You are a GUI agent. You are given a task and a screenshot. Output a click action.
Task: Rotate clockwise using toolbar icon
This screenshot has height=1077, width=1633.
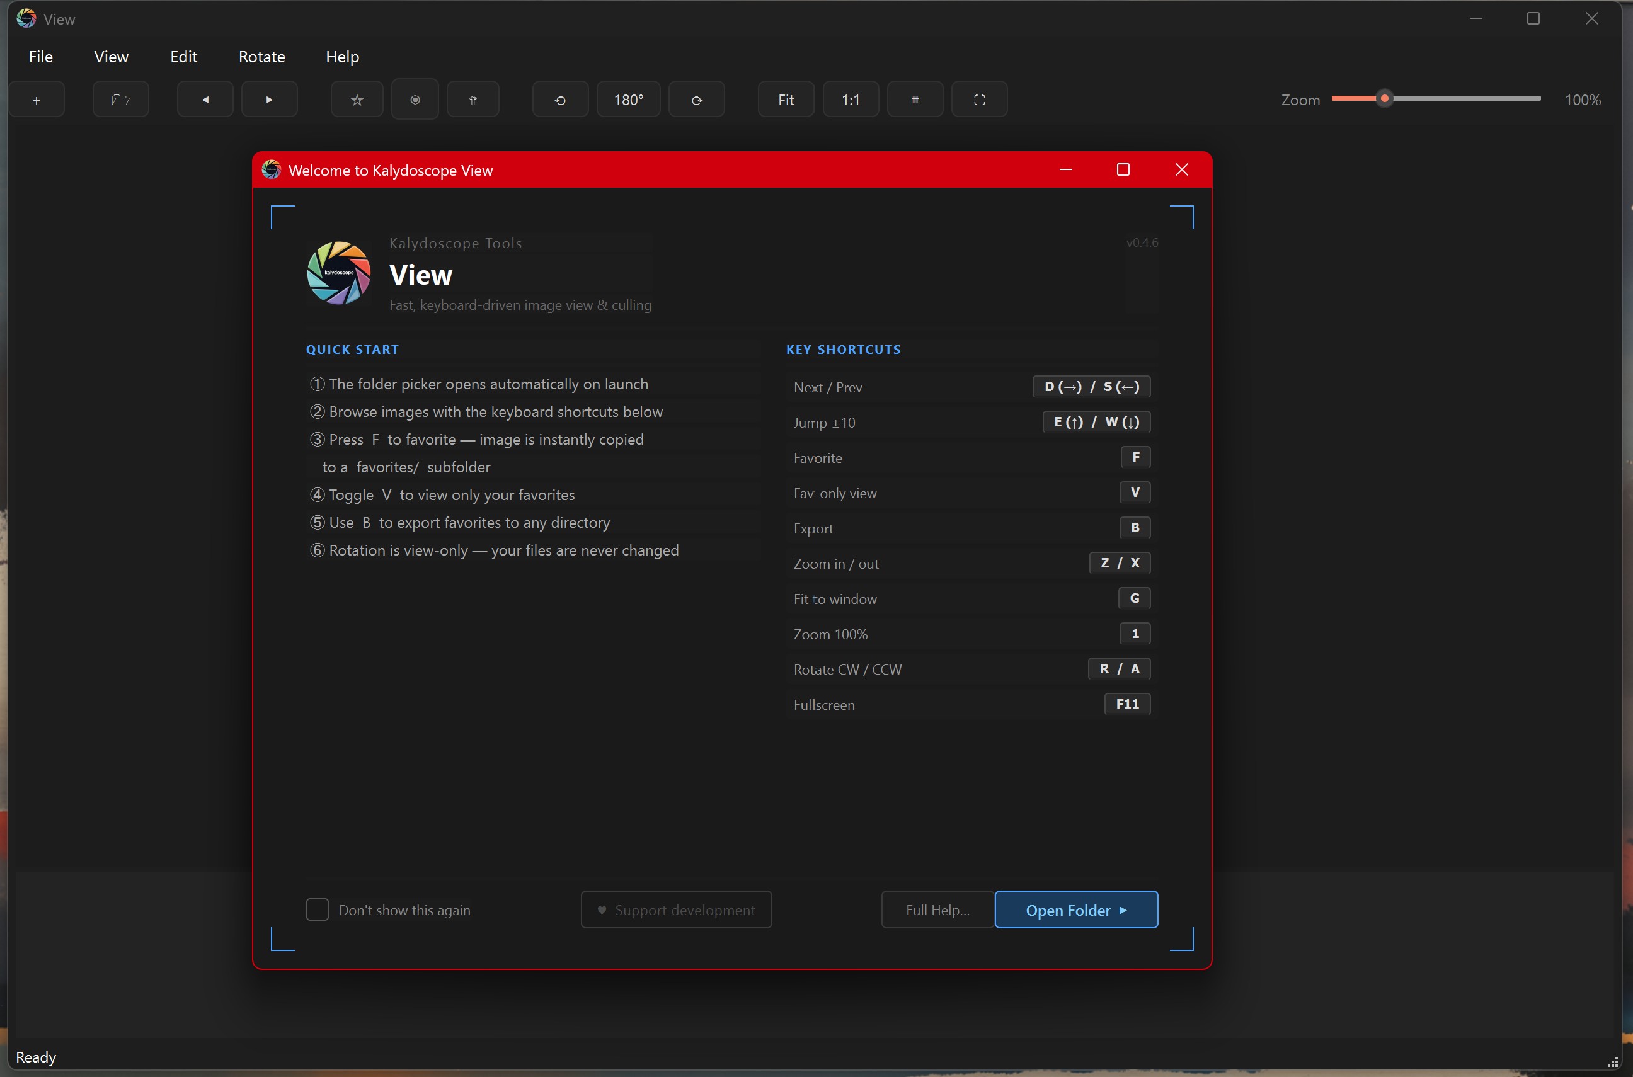(x=696, y=100)
